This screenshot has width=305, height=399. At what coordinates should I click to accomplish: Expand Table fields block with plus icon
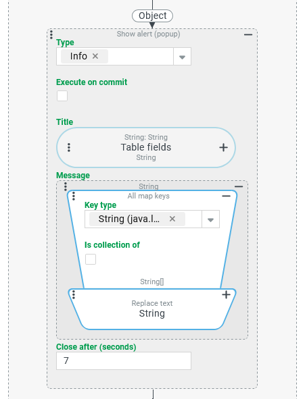223,147
